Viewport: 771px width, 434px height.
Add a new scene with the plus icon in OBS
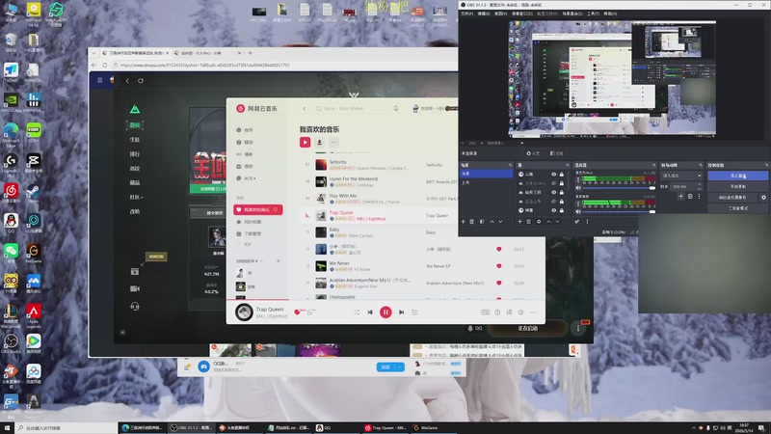pos(464,222)
